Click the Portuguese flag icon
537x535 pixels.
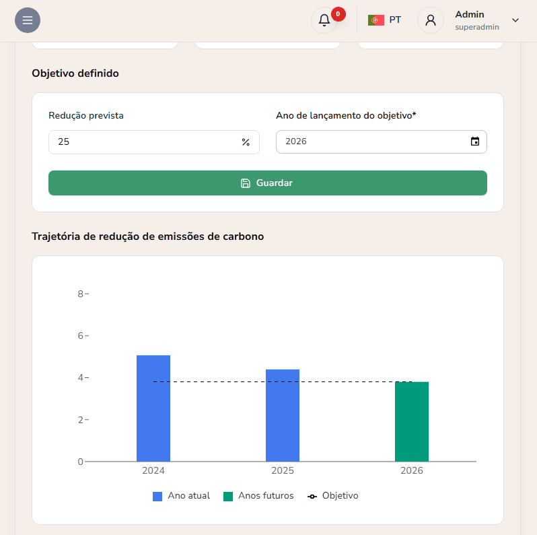pyautogui.click(x=375, y=20)
